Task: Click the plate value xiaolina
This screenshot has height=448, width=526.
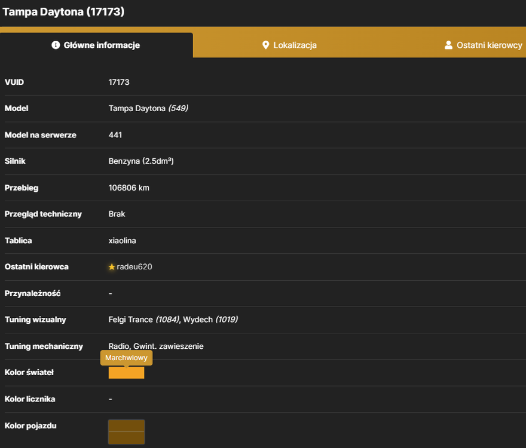Action: 123,241
